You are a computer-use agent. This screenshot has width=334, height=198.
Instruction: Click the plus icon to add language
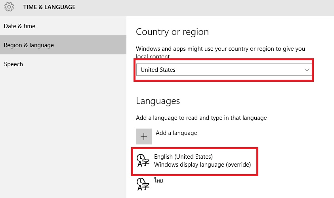point(144,136)
